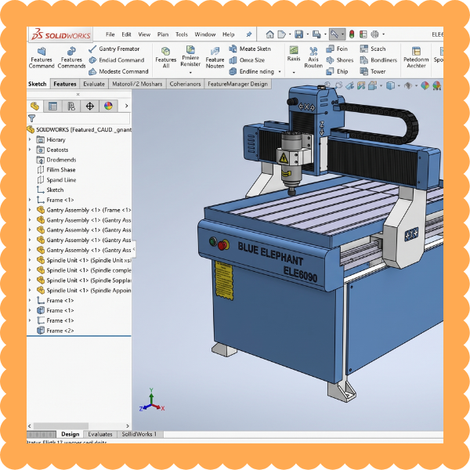The width and height of the screenshot is (470, 470).
Task: Click the horizontal scrollbar of feature tree
Action: coord(61,426)
